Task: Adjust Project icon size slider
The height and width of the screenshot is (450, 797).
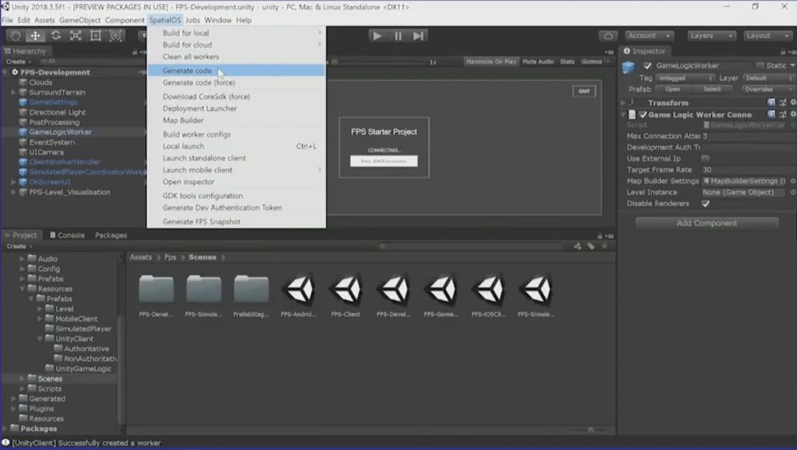Action: pos(590,430)
